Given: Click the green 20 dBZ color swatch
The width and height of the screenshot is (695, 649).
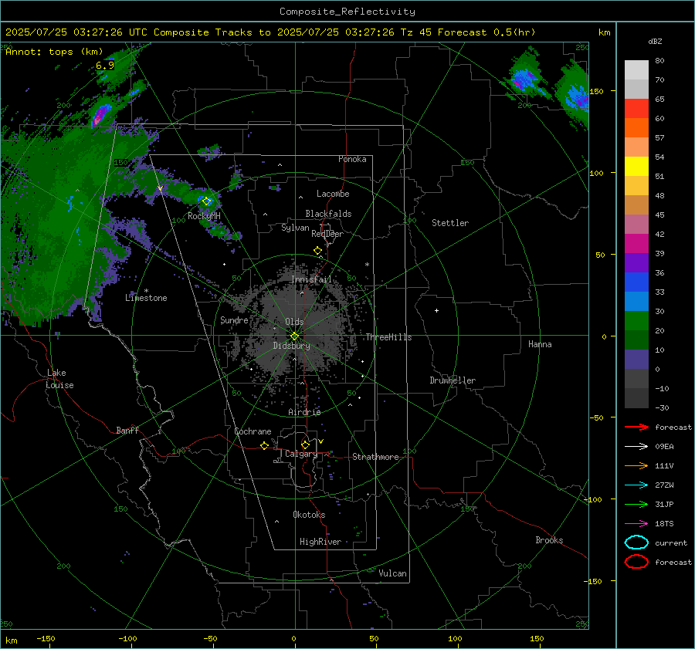Looking at the screenshot, I should coord(636,320).
